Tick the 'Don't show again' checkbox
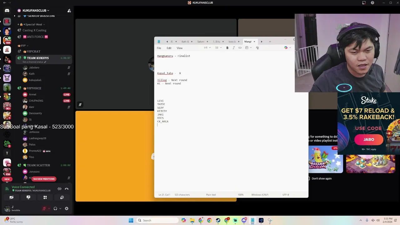The height and width of the screenshot is (225, 400). pos(309,178)
